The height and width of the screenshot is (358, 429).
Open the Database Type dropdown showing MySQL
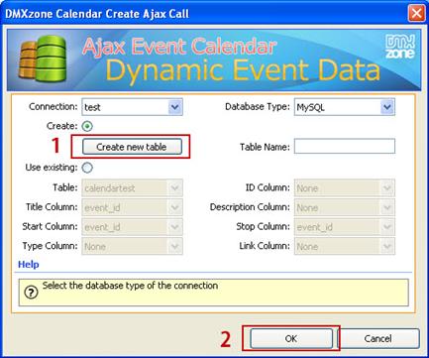pos(345,107)
